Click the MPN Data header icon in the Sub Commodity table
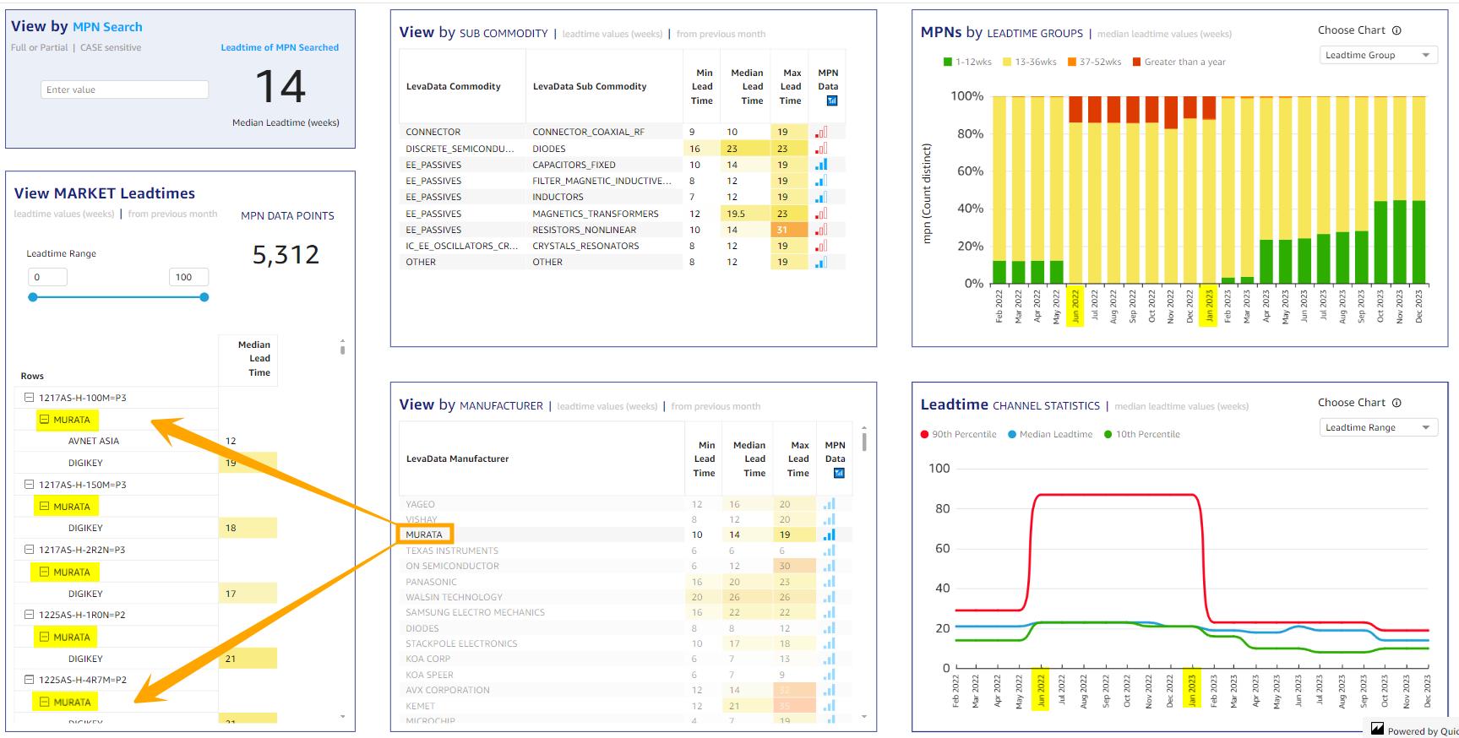The width and height of the screenshot is (1459, 738). click(831, 101)
